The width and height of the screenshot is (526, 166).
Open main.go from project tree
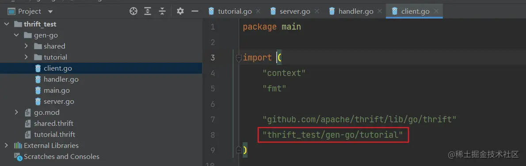57,90
